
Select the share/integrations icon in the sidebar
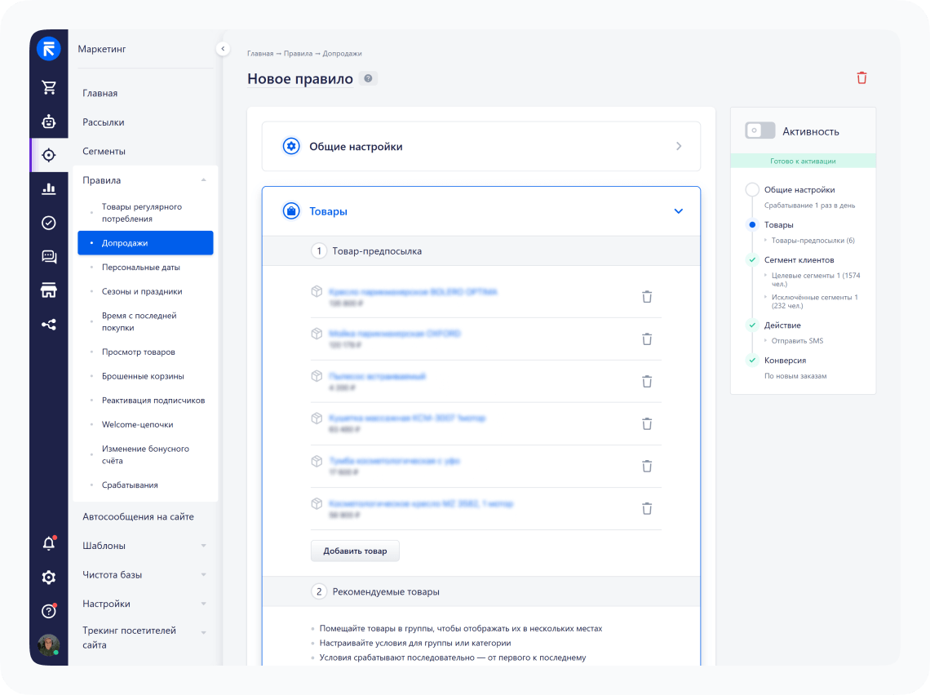[x=49, y=324]
